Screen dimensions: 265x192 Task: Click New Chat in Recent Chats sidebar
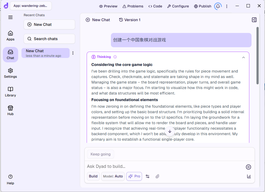point(49,24)
